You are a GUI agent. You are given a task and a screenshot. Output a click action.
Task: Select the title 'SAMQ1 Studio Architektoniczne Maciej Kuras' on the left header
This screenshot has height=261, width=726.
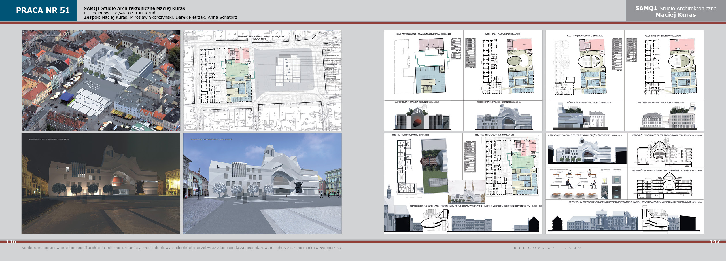pos(135,8)
